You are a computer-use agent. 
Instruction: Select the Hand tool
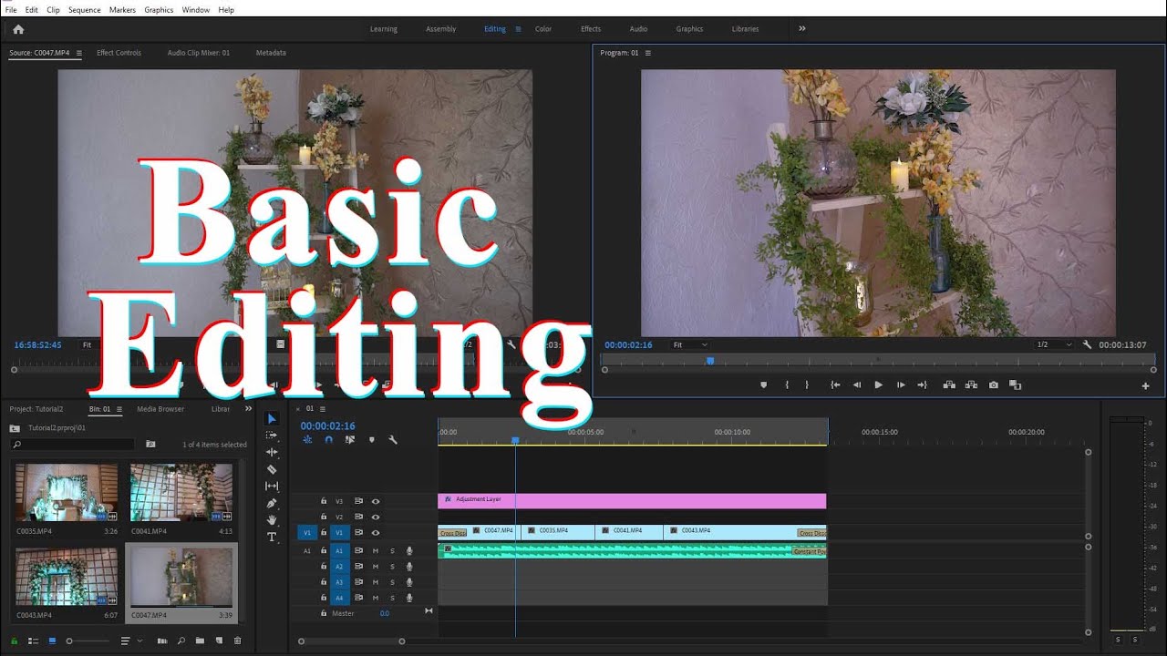click(272, 520)
